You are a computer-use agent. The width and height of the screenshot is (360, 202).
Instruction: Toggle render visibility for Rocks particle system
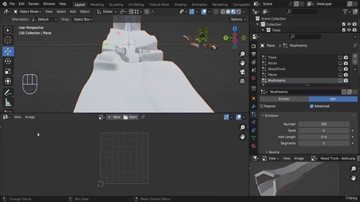[346, 63]
